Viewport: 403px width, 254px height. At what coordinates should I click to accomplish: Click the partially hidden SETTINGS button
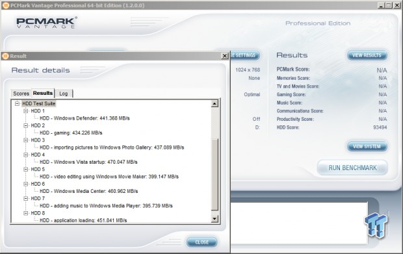coord(245,55)
